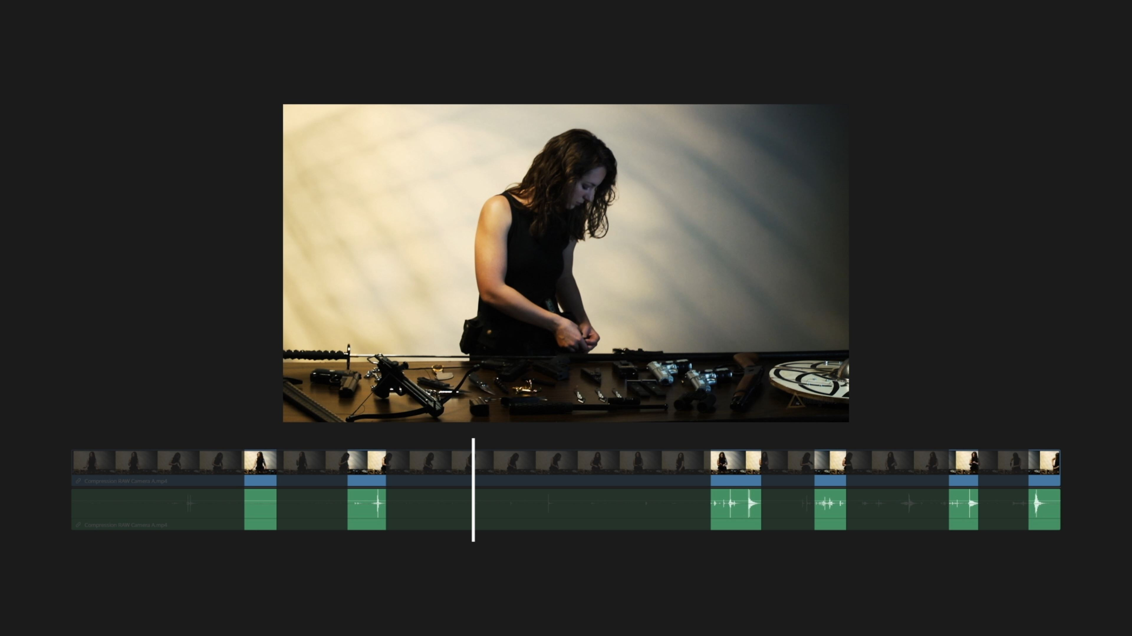Select the last bright green audio segment
Image resolution: width=1132 pixels, height=636 pixels.
click(1044, 509)
